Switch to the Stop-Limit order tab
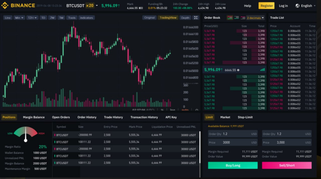The width and height of the screenshot is (321, 179). click(245, 117)
